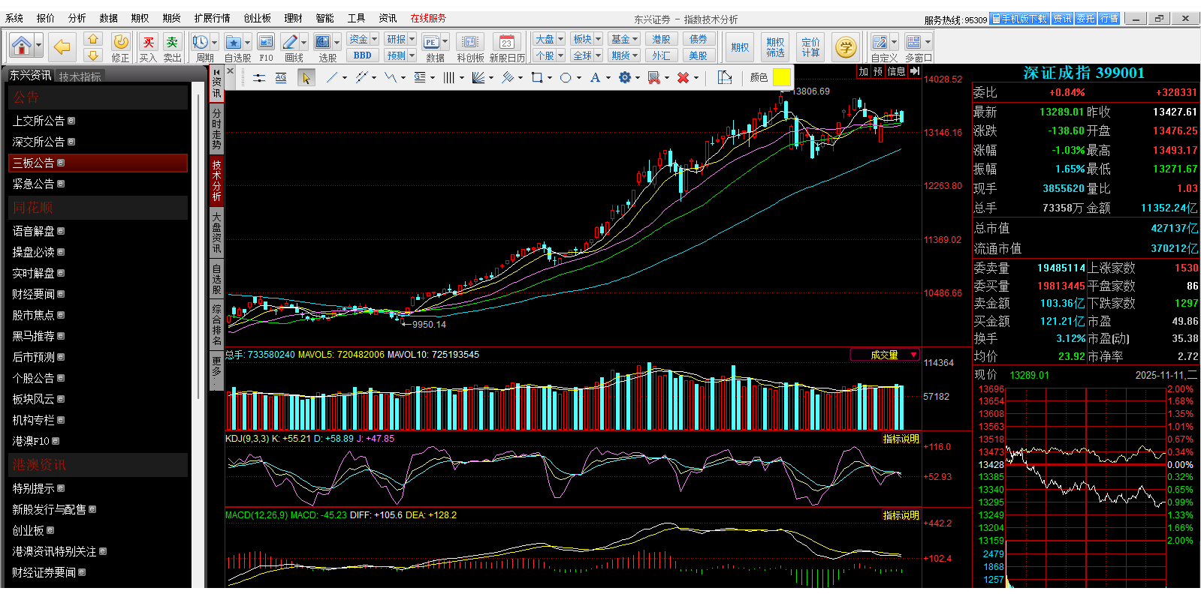Click the red X delete drawing tool
Image resolution: width=1201 pixels, height=600 pixels.
point(683,77)
